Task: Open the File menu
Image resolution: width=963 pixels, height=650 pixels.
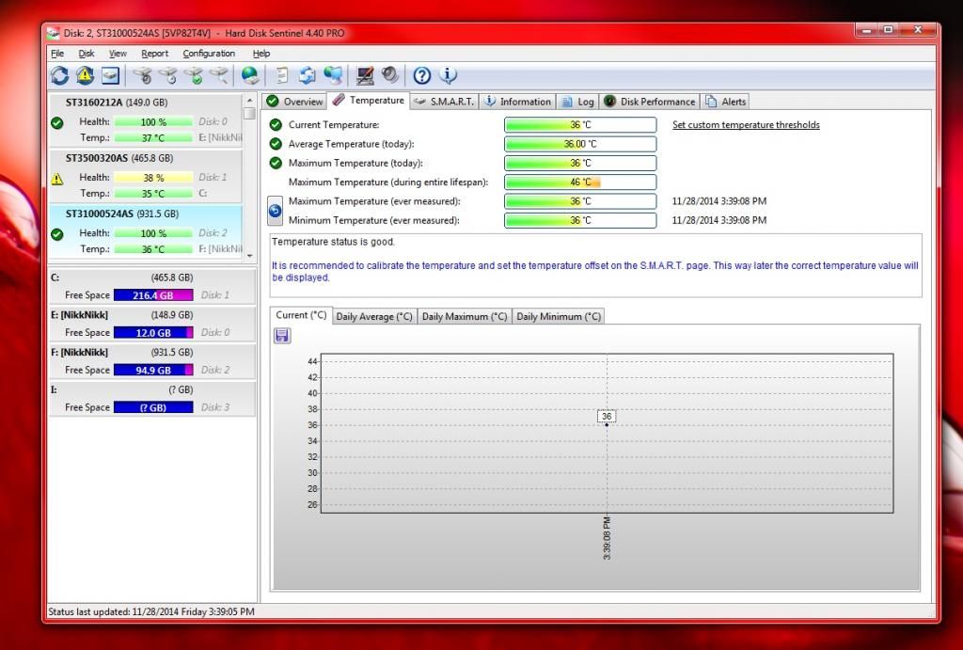Action: tap(57, 54)
